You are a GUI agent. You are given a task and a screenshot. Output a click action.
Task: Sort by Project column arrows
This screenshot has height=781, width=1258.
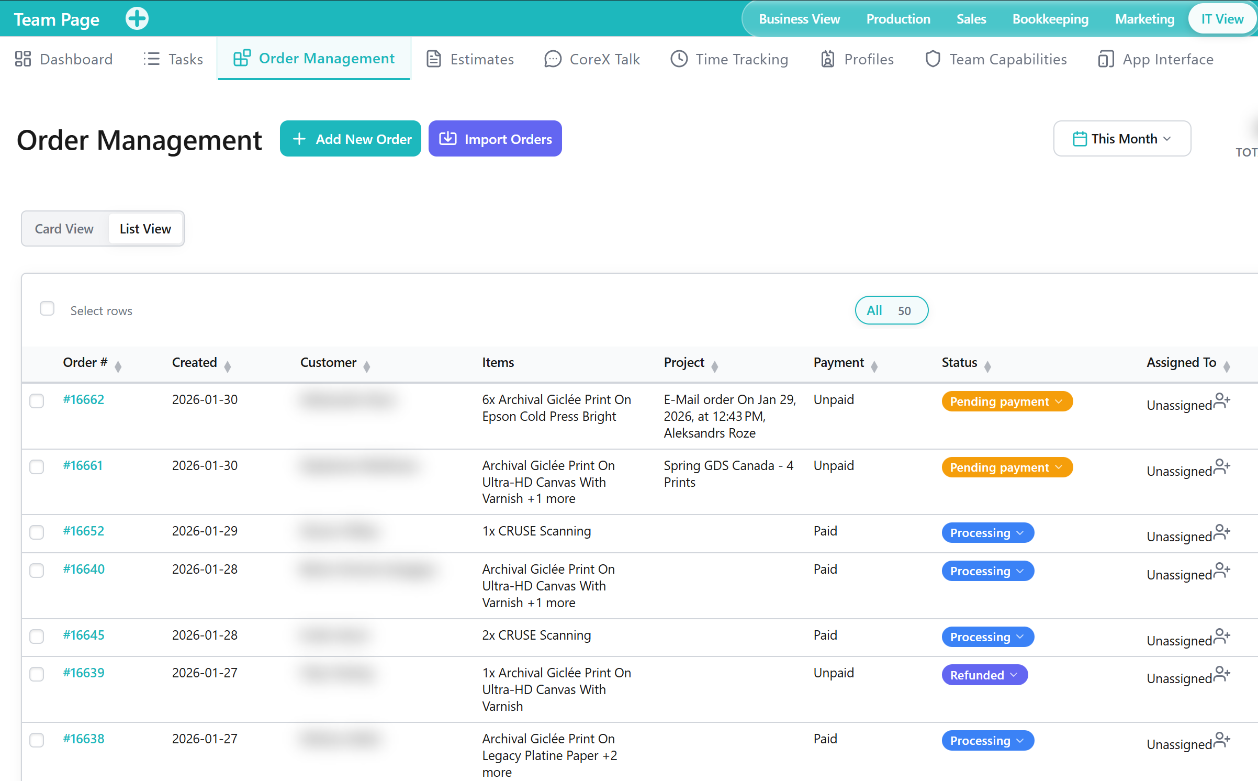point(715,366)
